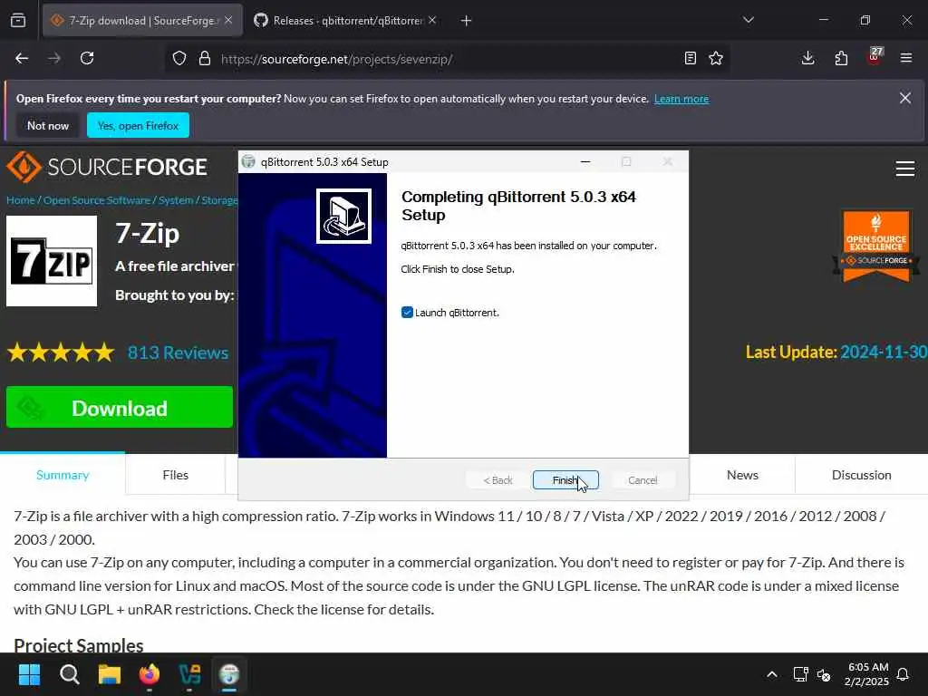The width and height of the screenshot is (928, 696).
Task: Click Firefox icon in the taskbar
Action: (150, 674)
